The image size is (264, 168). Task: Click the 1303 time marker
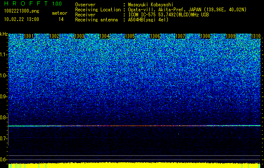click(x=79, y=36)
